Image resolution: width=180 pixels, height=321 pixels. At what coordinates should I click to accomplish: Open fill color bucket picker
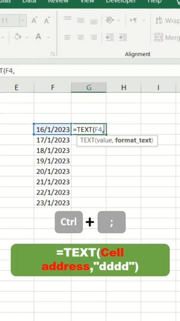click(x=18, y=37)
